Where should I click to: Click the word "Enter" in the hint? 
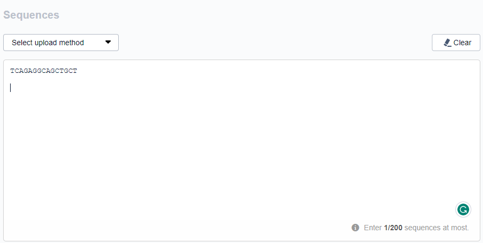pos(373,228)
